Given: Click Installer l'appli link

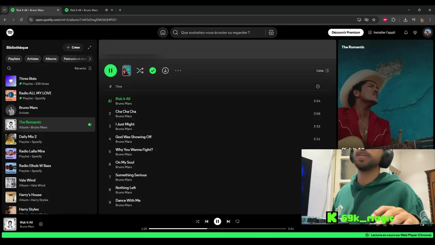Looking at the screenshot, I should click(382, 33).
